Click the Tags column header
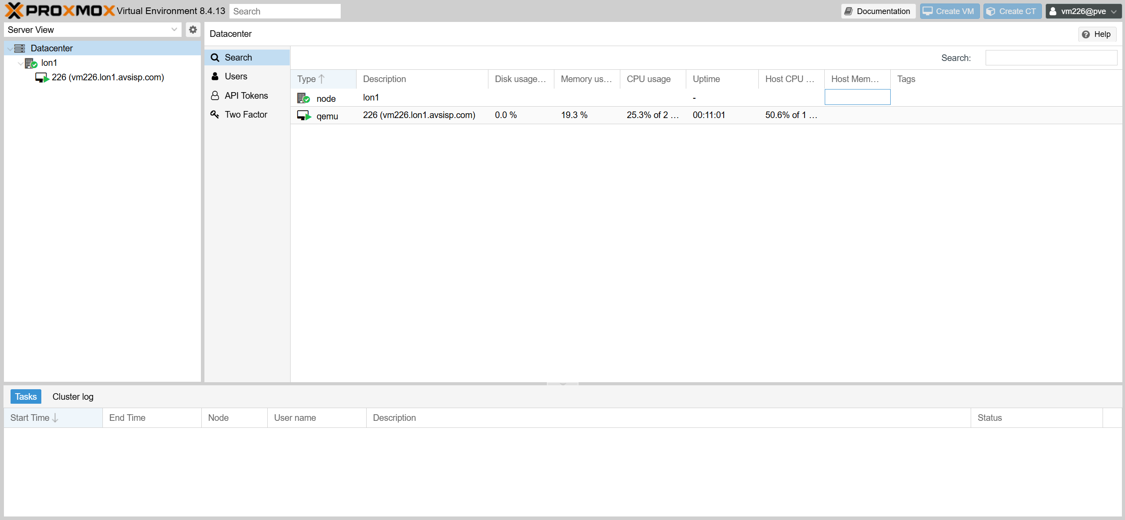The height and width of the screenshot is (520, 1125). click(x=1006, y=79)
